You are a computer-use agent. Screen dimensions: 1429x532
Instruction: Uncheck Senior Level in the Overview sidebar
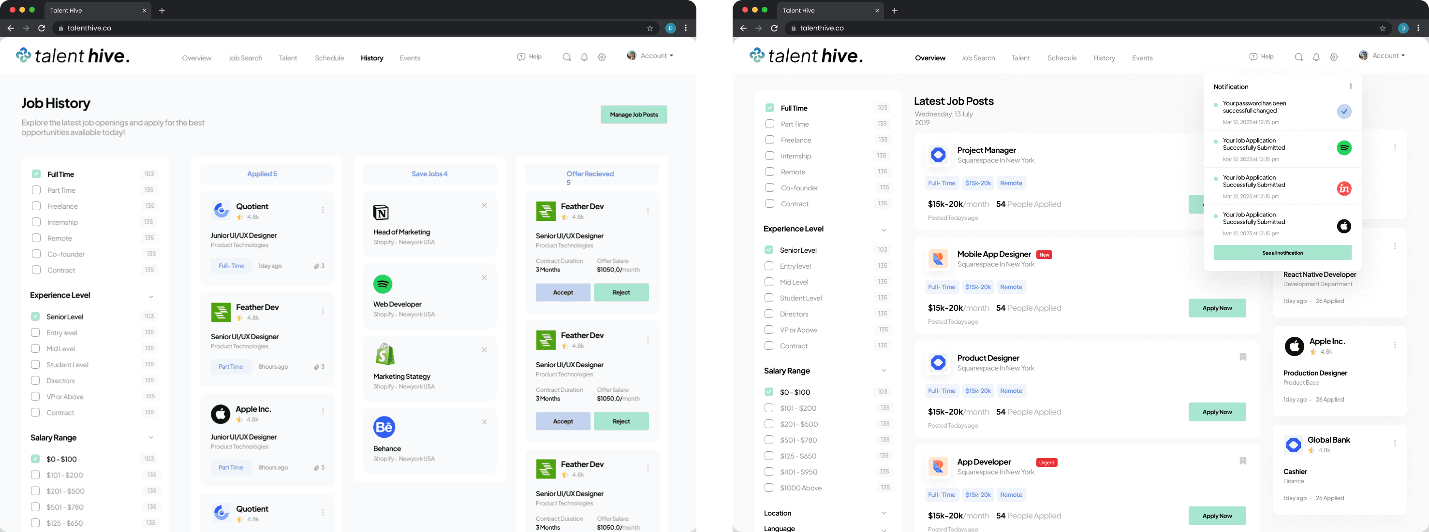pyautogui.click(x=769, y=250)
